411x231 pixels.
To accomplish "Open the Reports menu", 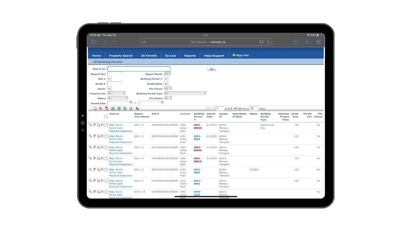I will (x=190, y=56).
